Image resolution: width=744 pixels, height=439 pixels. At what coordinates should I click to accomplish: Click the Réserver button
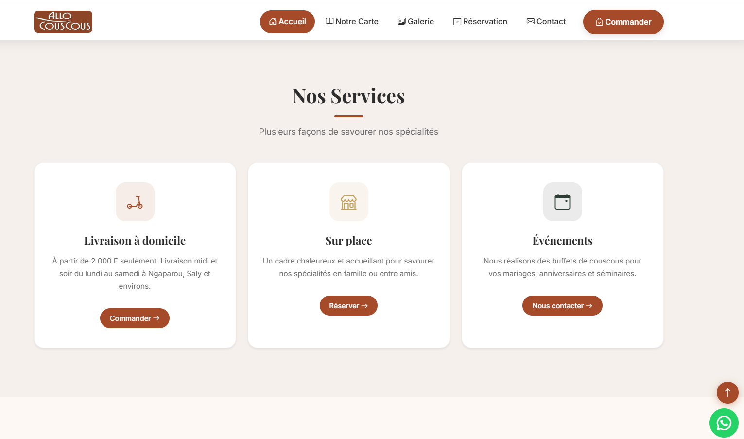(x=348, y=306)
